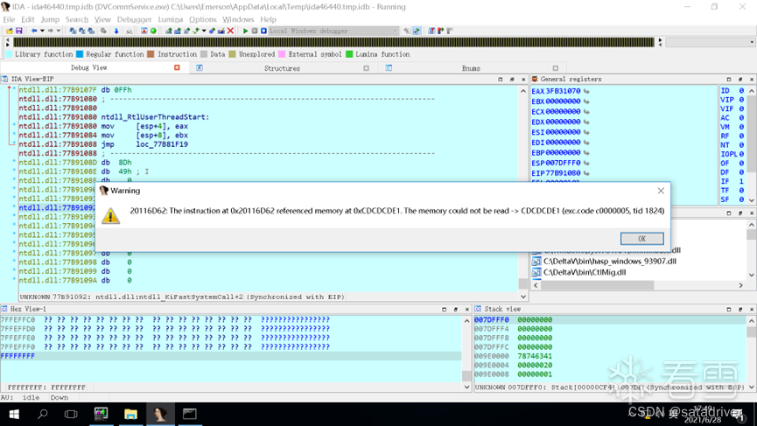This screenshot has height=426, width=757.
Task: Click the Regular function color swatch
Action: (80, 54)
